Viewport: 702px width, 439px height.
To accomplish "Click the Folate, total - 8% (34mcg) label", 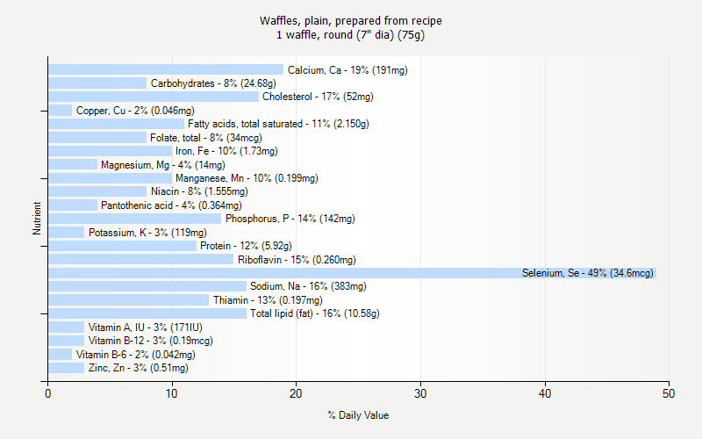I will 206,138.
